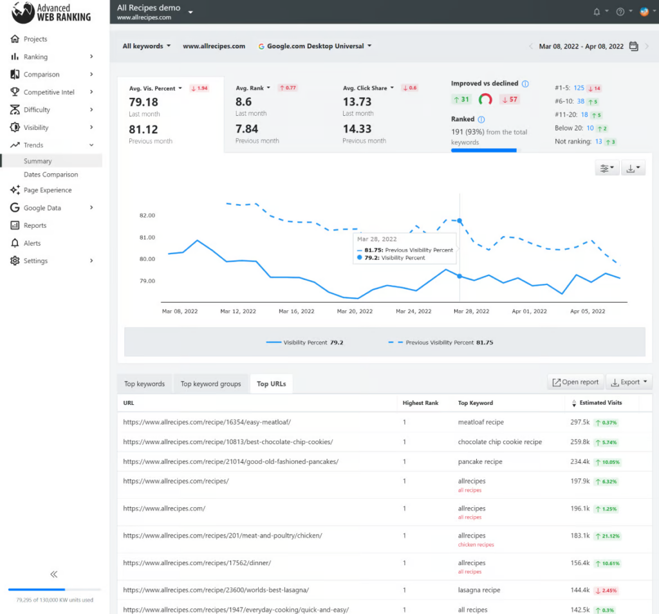Switch to the Top keyword groups tab

point(211,383)
